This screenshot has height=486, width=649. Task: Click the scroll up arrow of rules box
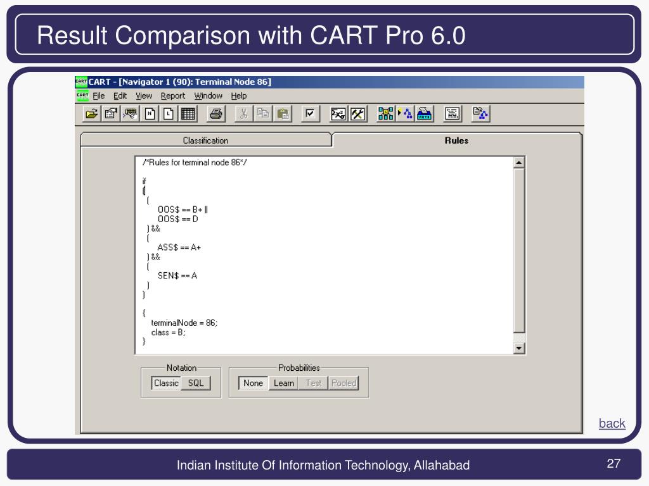[519, 163]
